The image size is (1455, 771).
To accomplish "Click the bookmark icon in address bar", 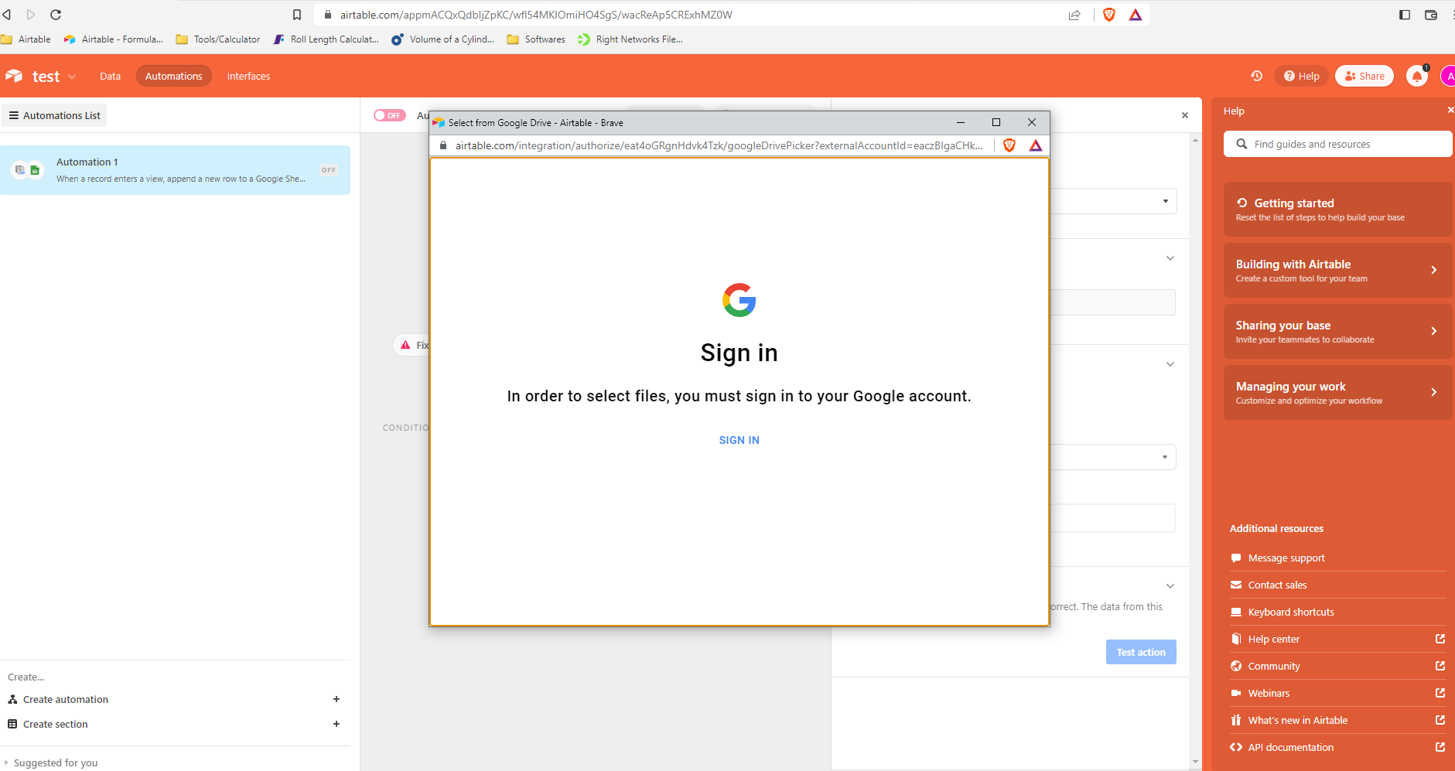I will [x=297, y=15].
